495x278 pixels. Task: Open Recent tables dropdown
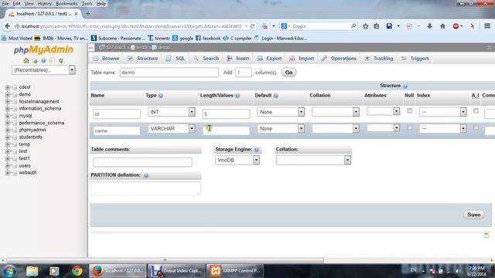43,70
